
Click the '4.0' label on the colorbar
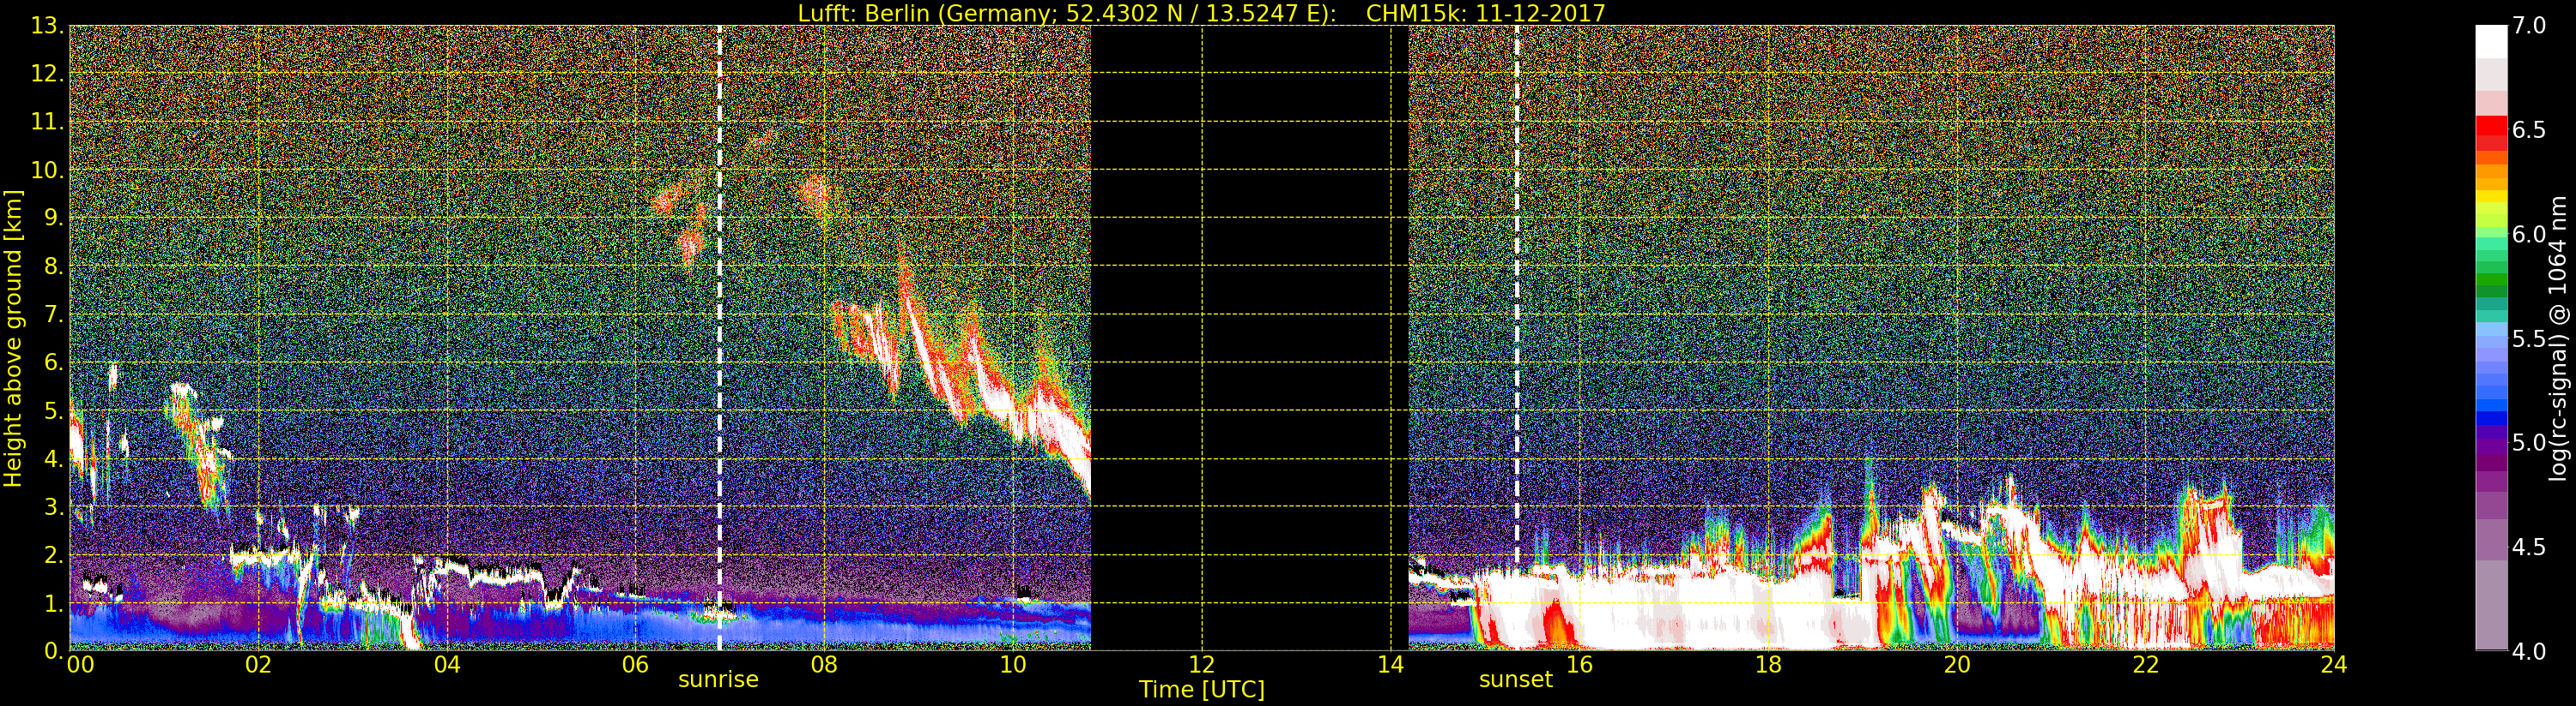coord(2529,651)
